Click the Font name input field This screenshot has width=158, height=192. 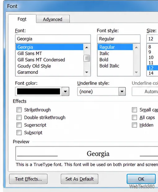[x=53, y=39]
